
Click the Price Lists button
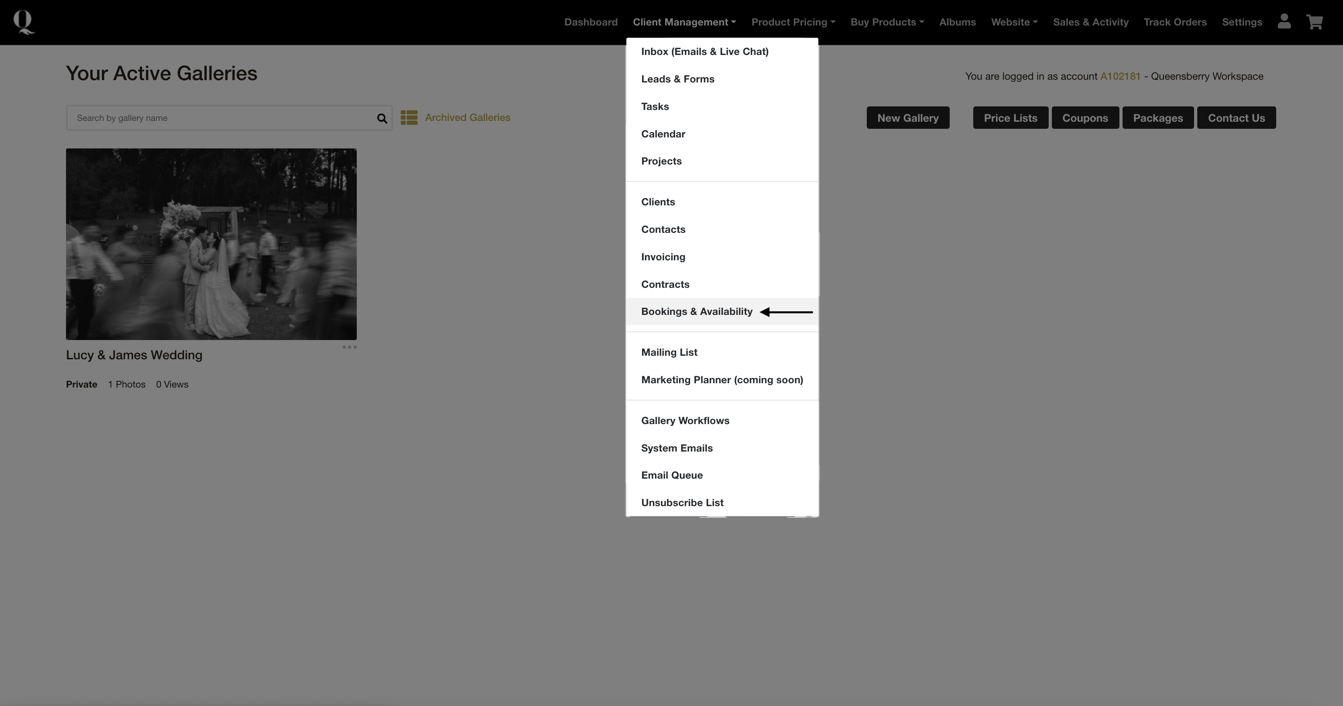1010,118
